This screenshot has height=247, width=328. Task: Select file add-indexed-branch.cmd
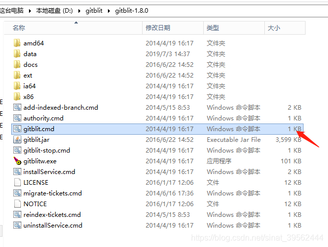61,107
